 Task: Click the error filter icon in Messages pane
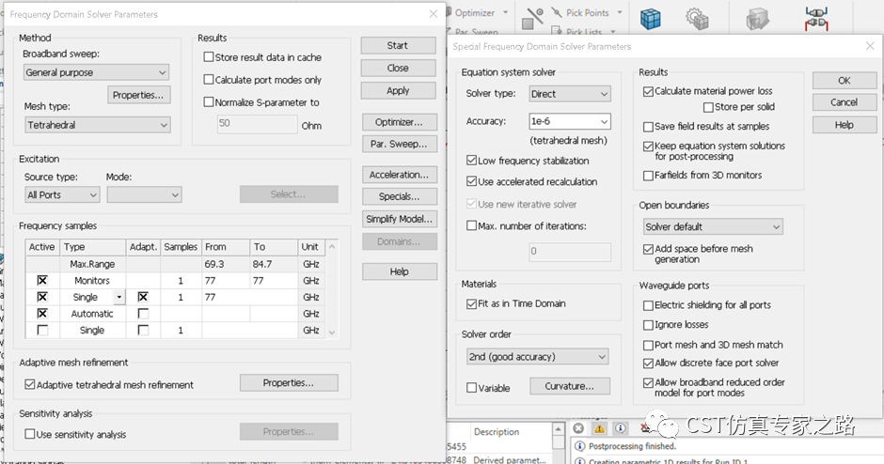pos(578,428)
